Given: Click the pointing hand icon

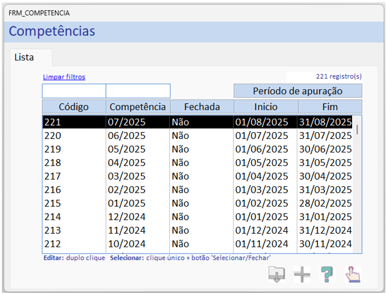Looking at the screenshot, I should pos(353,274).
